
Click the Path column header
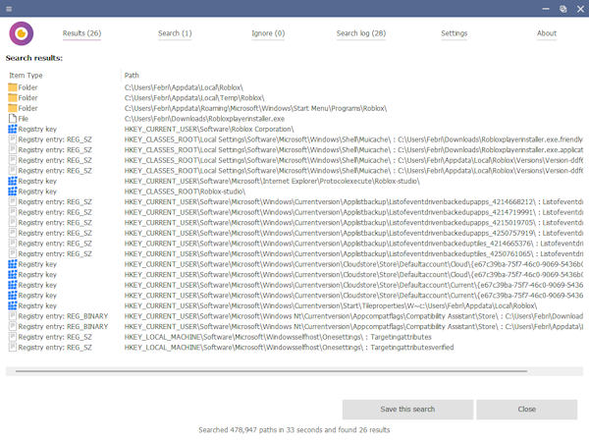coord(132,76)
